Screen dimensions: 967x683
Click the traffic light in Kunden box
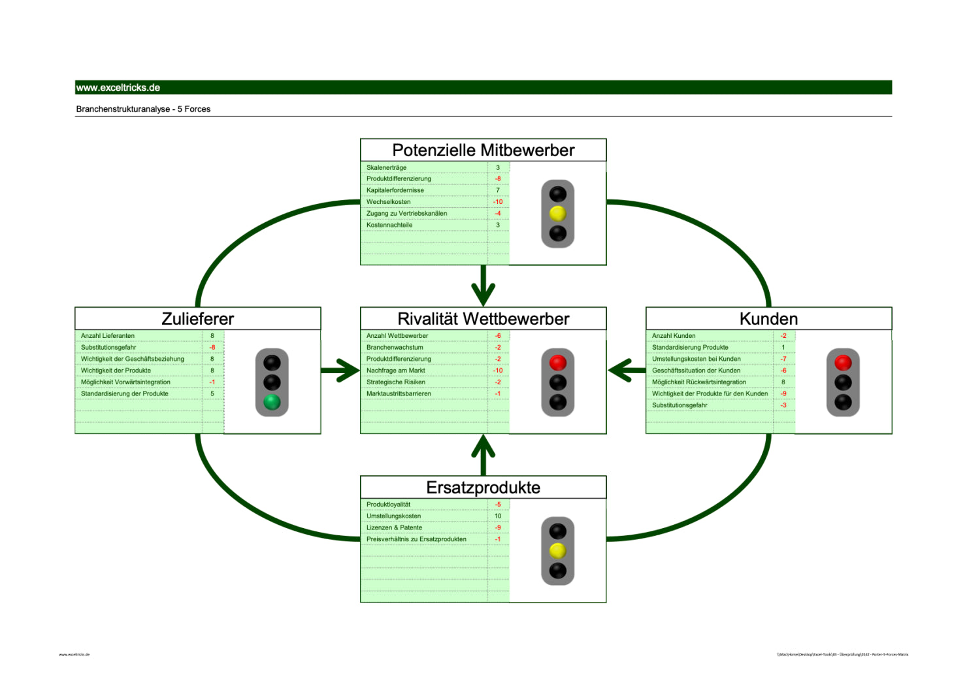(843, 382)
